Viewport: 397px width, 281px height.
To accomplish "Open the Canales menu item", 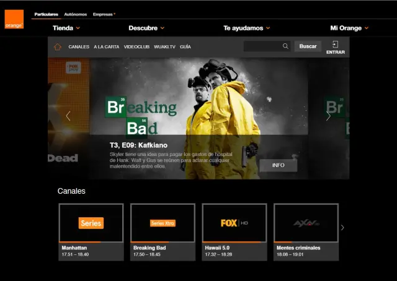I will [79, 46].
